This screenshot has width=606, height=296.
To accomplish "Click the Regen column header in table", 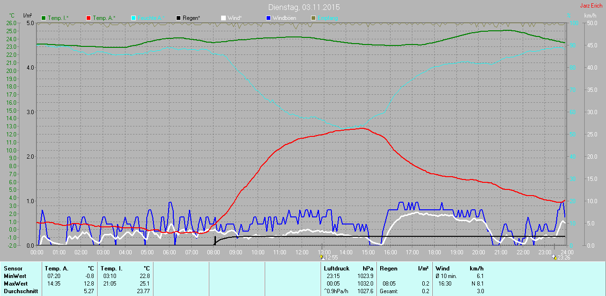I will coord(389,269).
